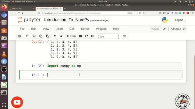This screenshot has width=195, height=109.
Task: Click the red shield extension icon
Action: (x=184, y=13)
